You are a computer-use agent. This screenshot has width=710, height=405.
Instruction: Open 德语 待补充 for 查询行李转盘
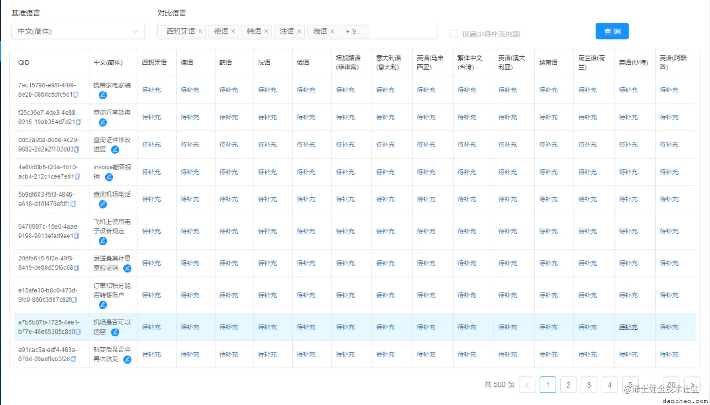click(x=190, y=117)
